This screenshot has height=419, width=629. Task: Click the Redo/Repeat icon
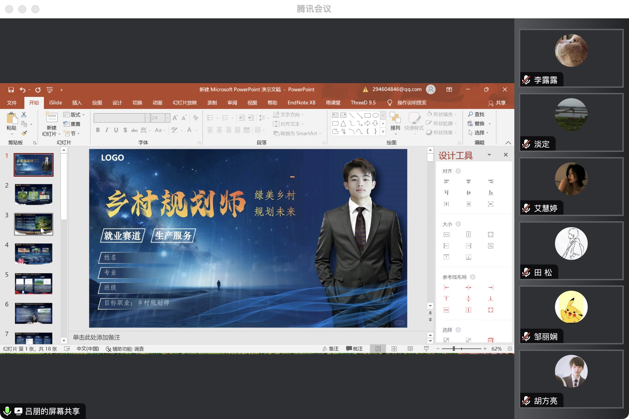point(38,90)
